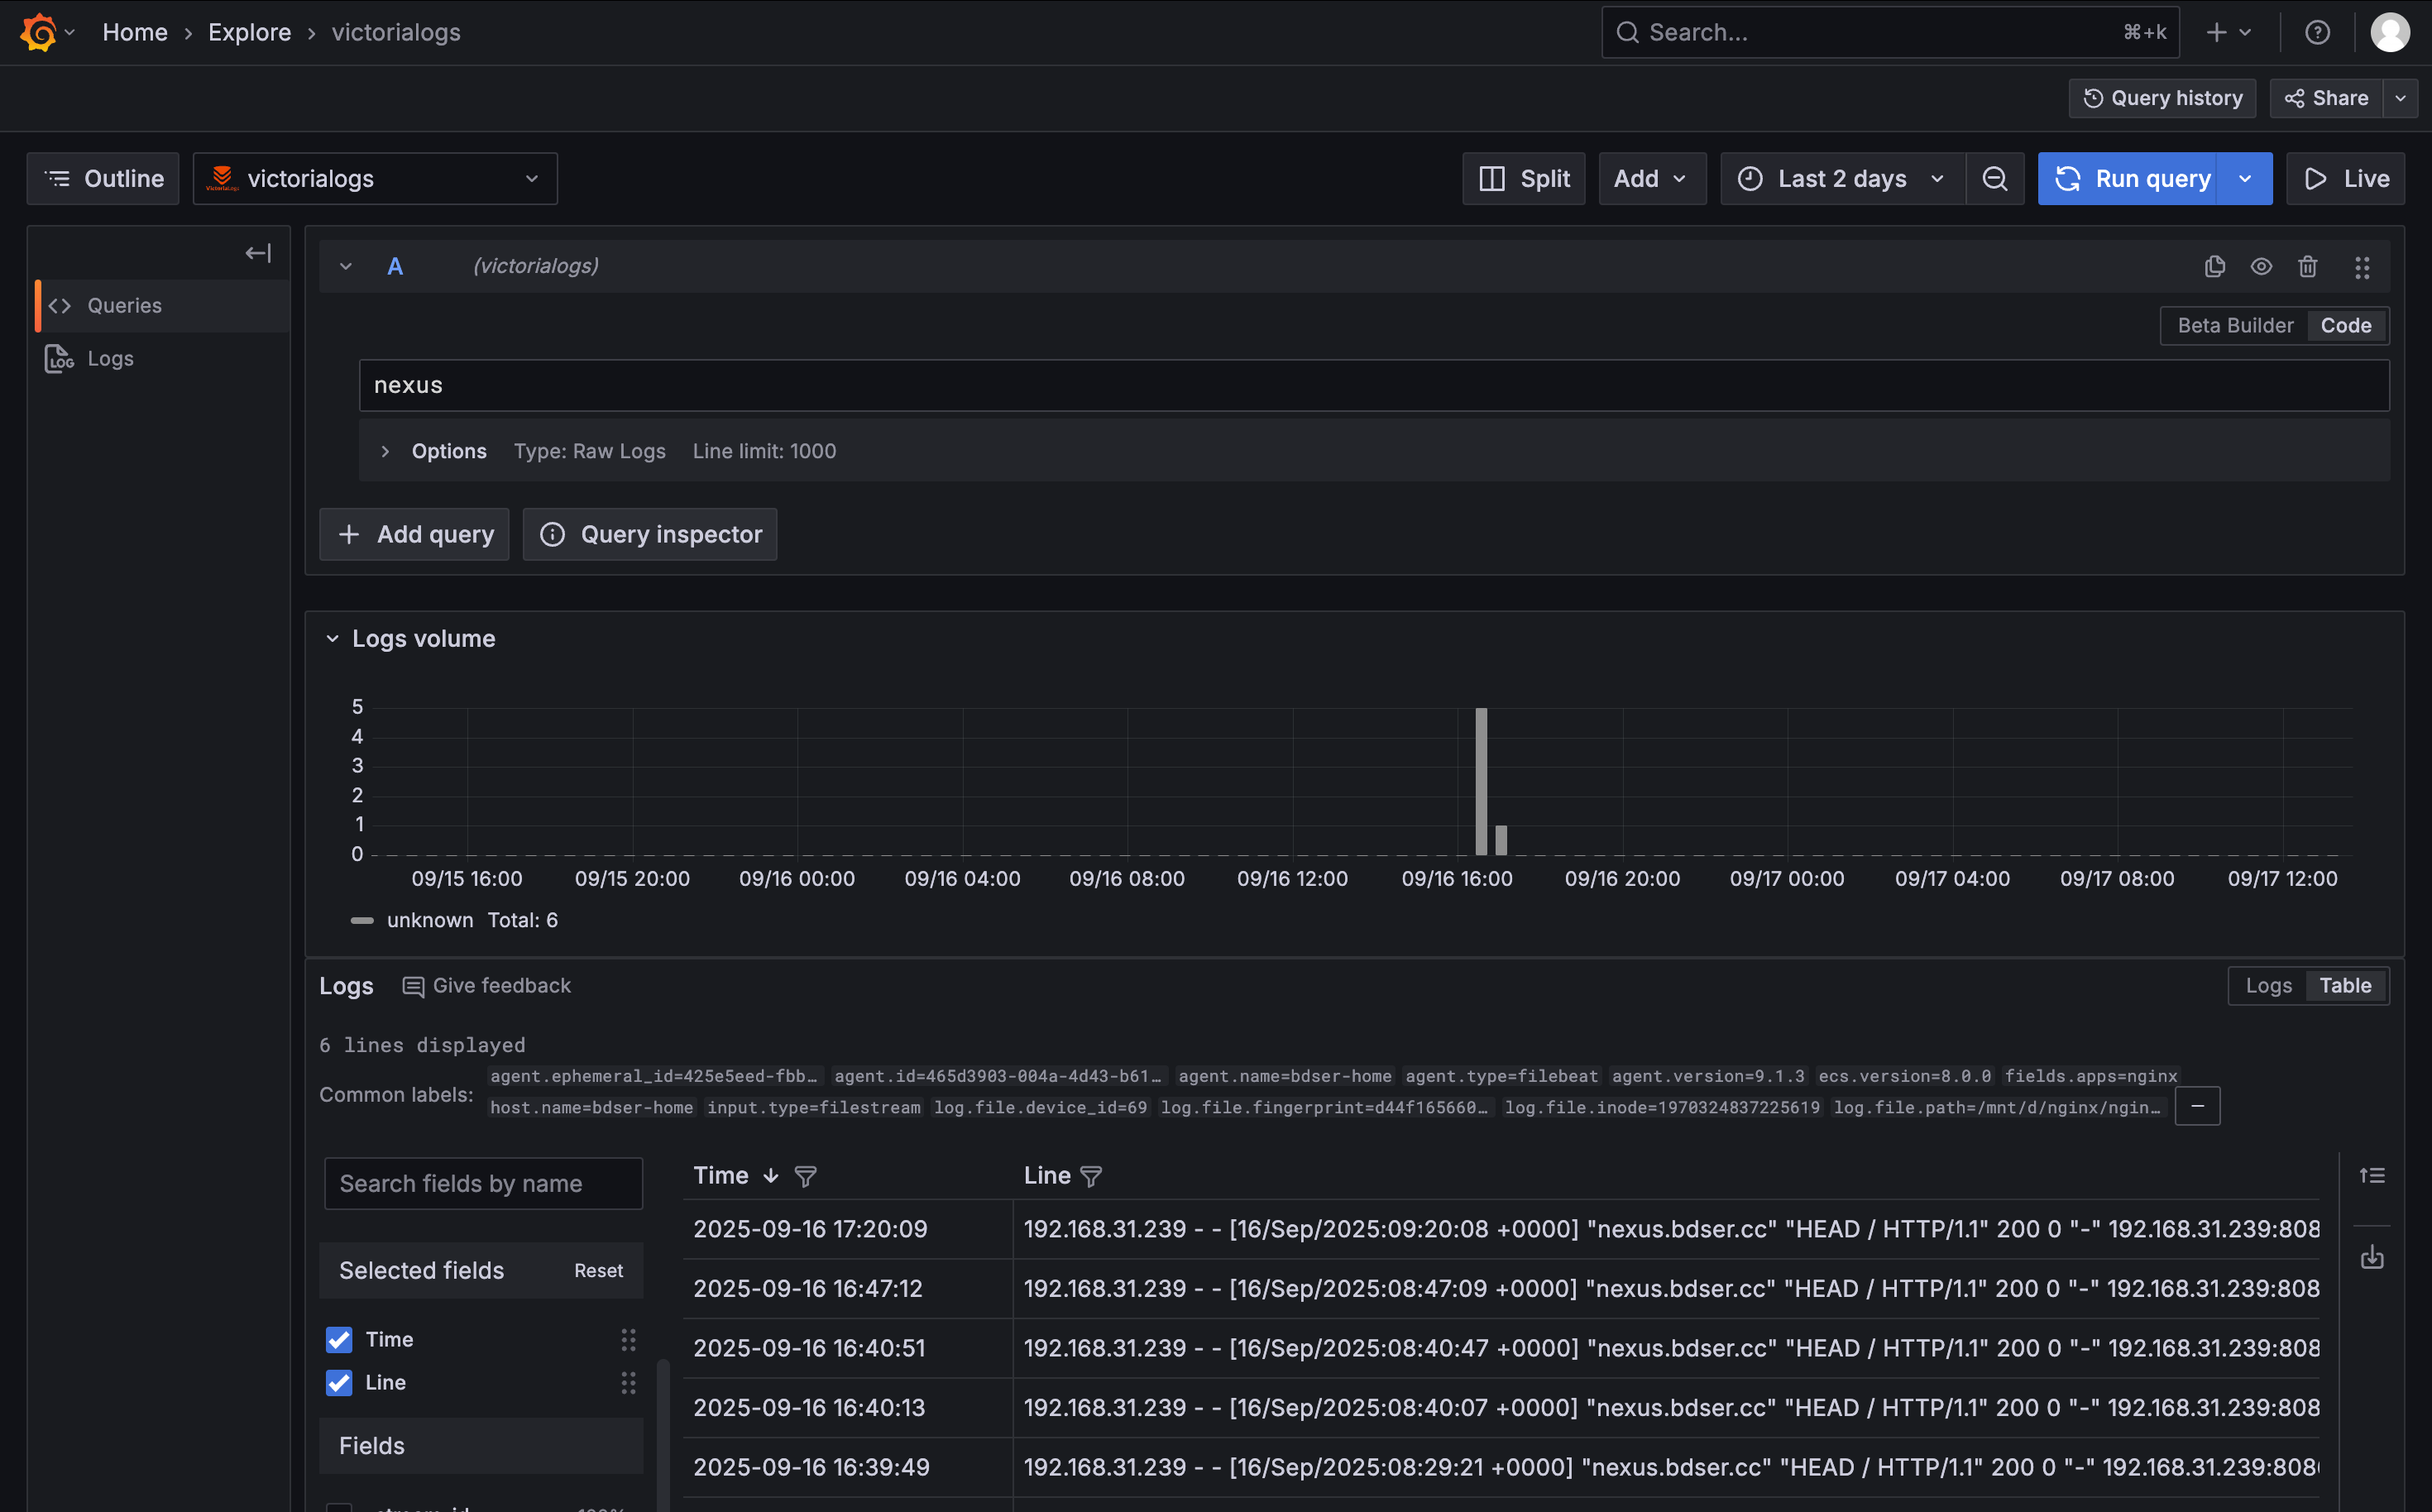The width and height of the screenshot is (2432, 1512).
Task: Switch to Beta Builder mode
Action: point(2234,326)
